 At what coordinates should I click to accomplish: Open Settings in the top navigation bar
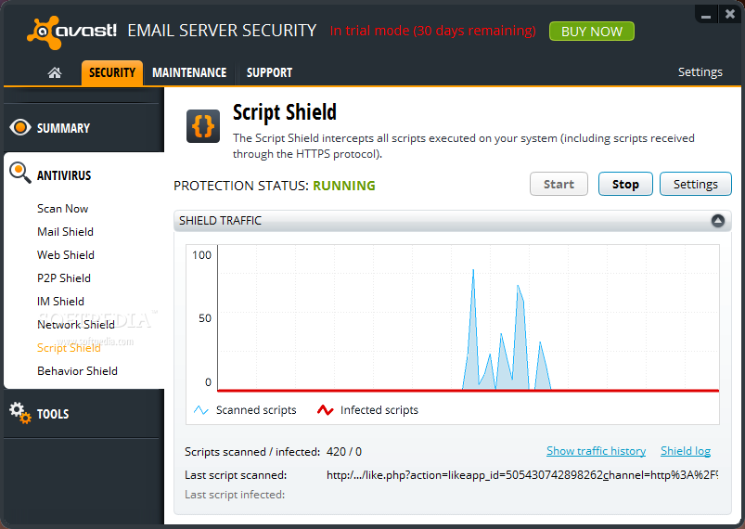(700, 71)
